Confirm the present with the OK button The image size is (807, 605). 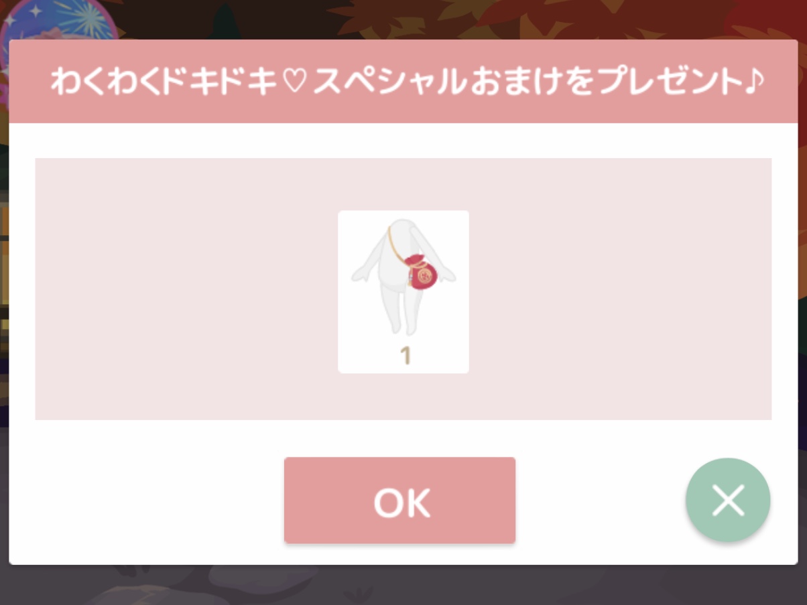click(399, 500)
